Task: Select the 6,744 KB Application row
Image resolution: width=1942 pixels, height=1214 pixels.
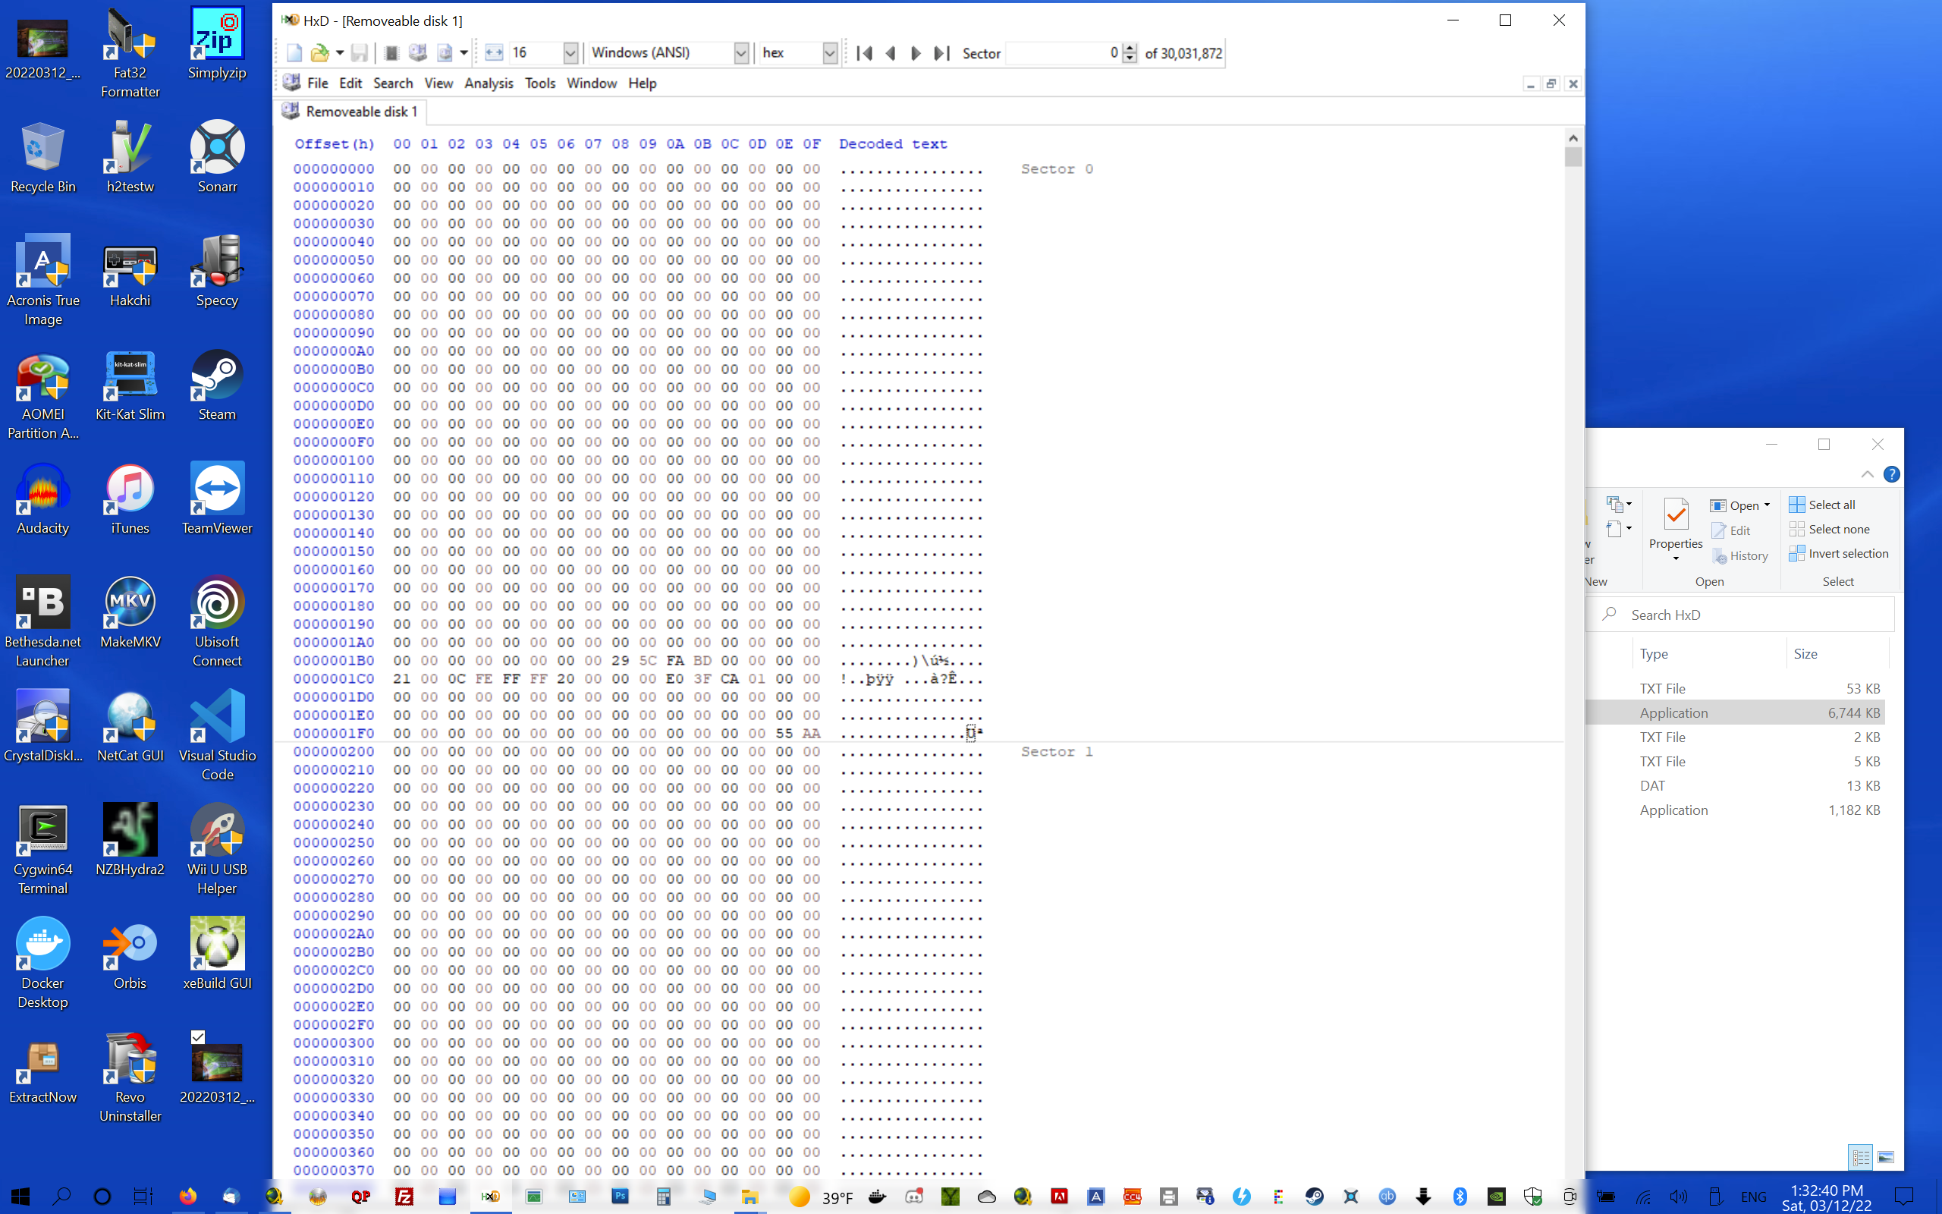Action: pos(1735,712)
